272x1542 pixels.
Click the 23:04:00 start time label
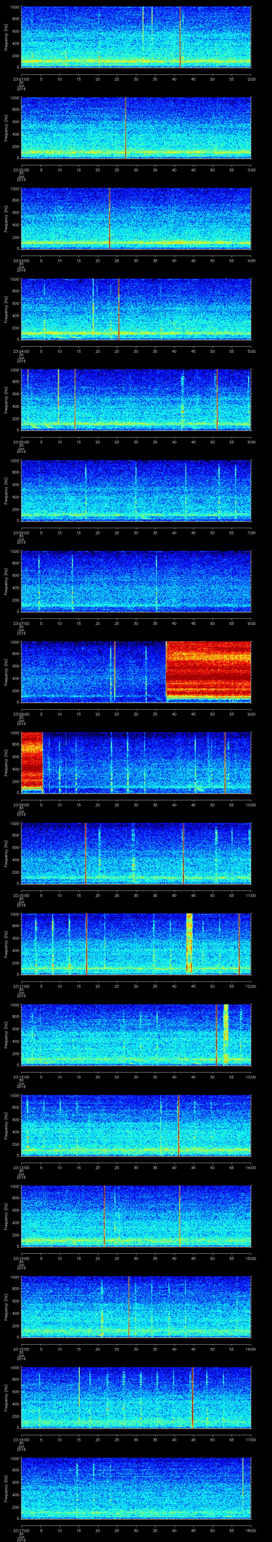(x=21, y=351)
